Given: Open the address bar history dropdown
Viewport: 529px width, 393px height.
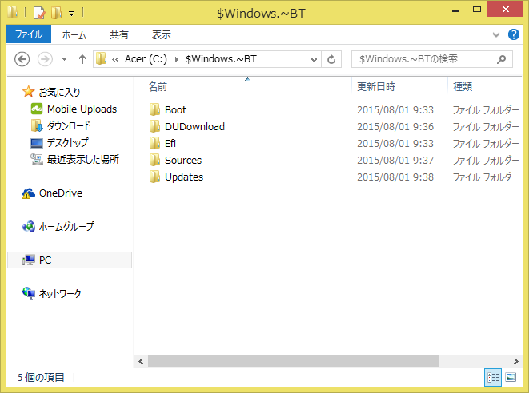Looking at the screenshot, I should point(314,60).
